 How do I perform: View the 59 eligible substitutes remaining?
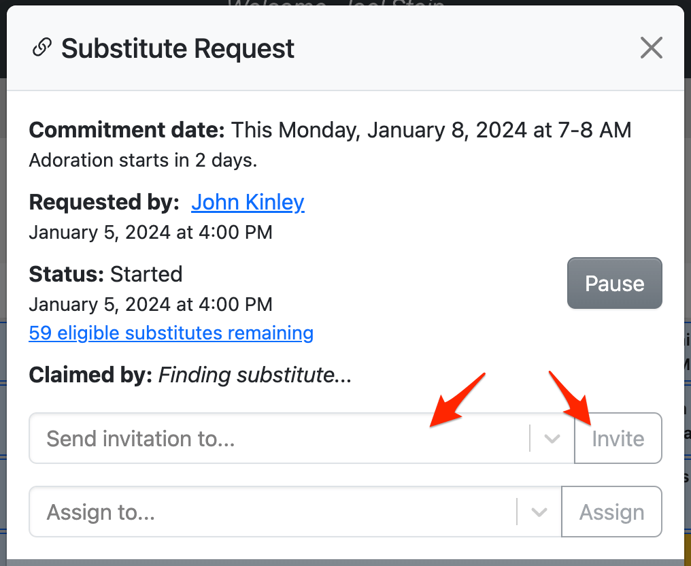pos(171,333)
